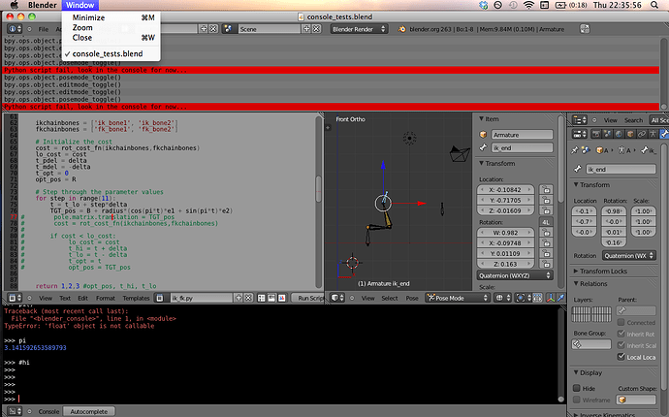The image size is (669, 417).
Task: Toggle the 3D manipulator axes icon
Action: 551,298
